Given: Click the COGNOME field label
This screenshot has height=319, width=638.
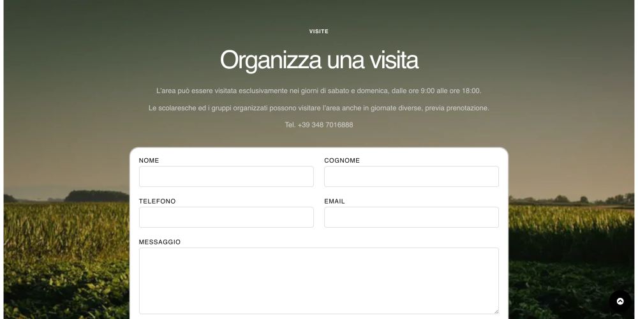Looking at the screenshot, I should click(342, 161).
